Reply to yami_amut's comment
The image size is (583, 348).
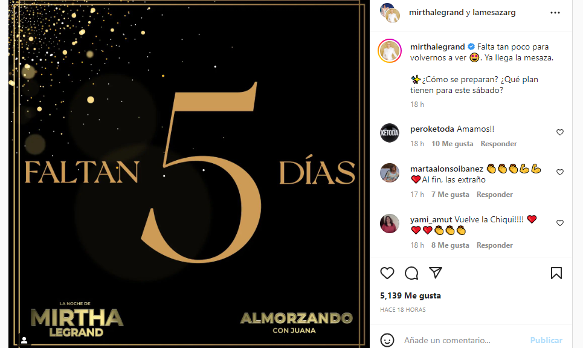[x=495, y=245]
